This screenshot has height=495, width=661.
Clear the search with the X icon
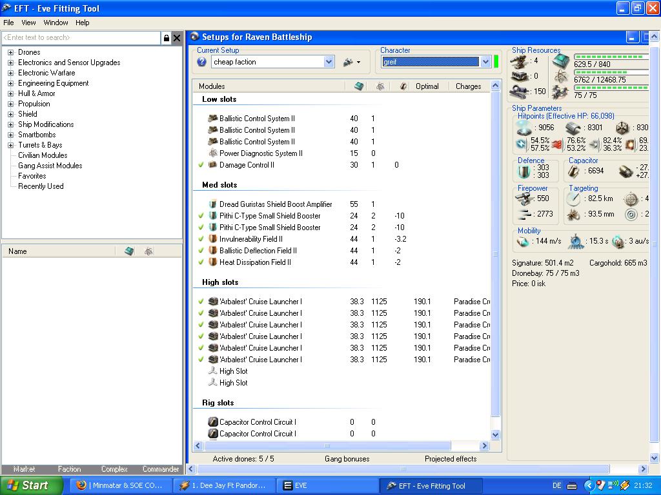pyautogui.click(x=177, y=38)
